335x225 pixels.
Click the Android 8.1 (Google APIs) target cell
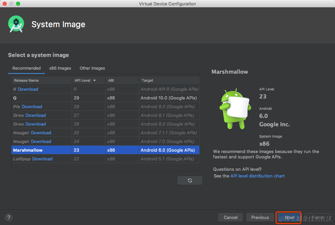click(169, 115)
